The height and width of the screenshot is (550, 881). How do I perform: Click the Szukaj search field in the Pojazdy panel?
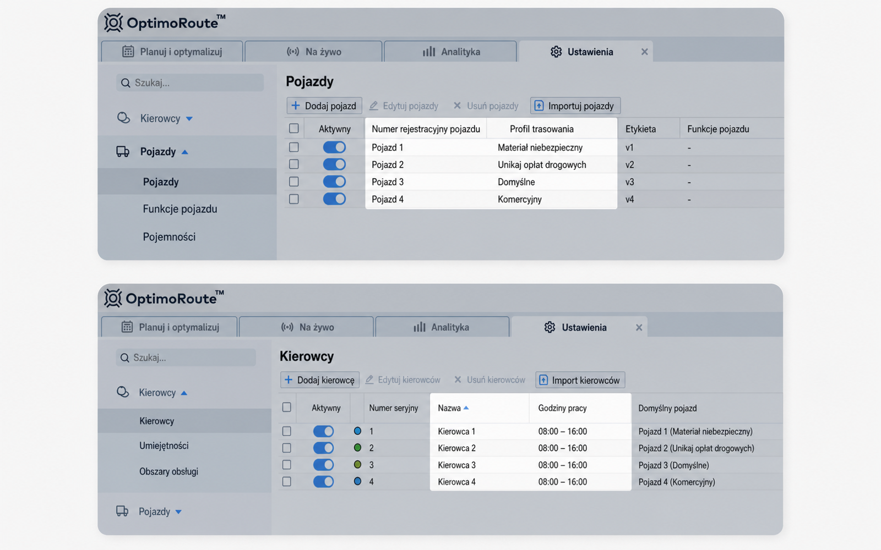pyautogui.click(x=190, y=83)
